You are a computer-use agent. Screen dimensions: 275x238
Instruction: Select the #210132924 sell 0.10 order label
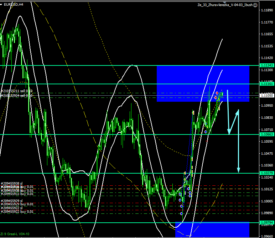(x=17, y=96)
